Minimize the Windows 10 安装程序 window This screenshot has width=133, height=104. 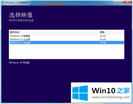coord(116,2)
